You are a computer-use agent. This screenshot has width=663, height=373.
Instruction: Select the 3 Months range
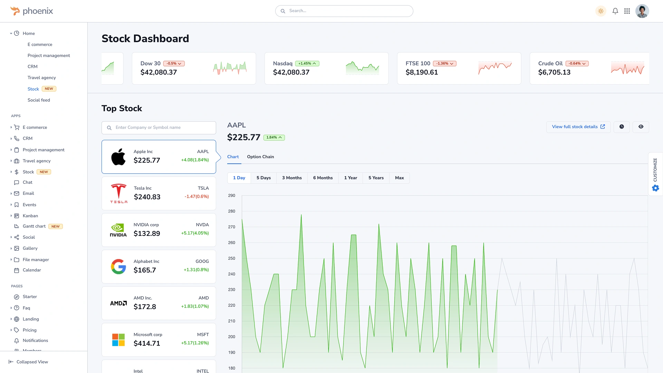292,178
